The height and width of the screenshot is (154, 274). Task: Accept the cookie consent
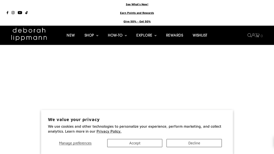tap(135, 143)
